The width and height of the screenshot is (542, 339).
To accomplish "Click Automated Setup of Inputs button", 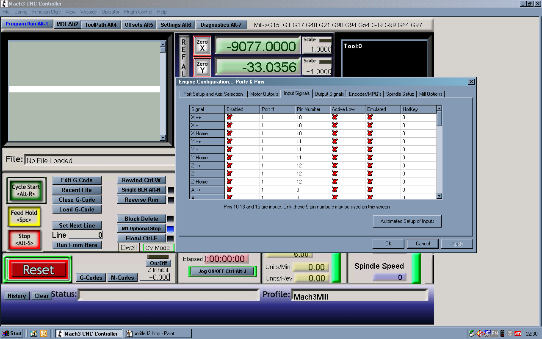I will click(407, 221).
